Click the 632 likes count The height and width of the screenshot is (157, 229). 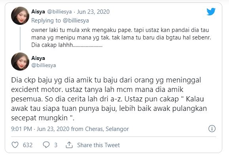[28, 145]
